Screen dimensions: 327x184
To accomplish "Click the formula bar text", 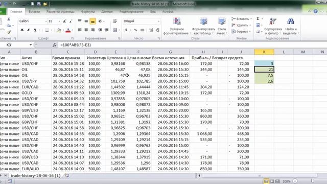I will point(76,45).
